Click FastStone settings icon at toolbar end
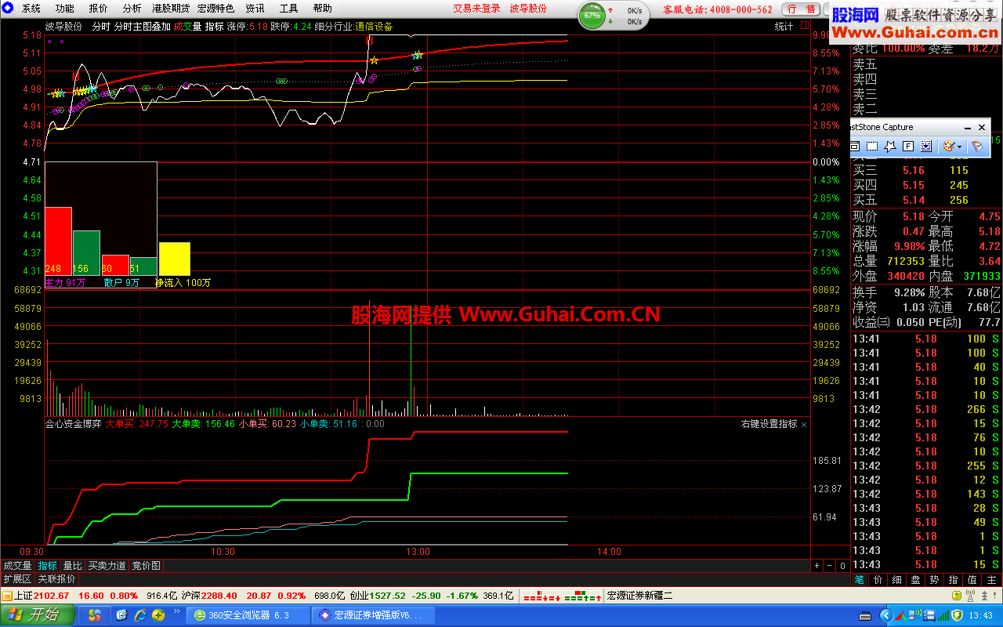The width and height of the screenshot is (1003, 627). [x=976, y=146]
